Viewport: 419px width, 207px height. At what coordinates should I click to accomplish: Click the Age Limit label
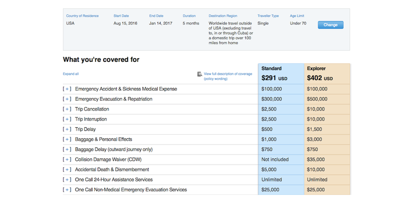coord(297,16)
